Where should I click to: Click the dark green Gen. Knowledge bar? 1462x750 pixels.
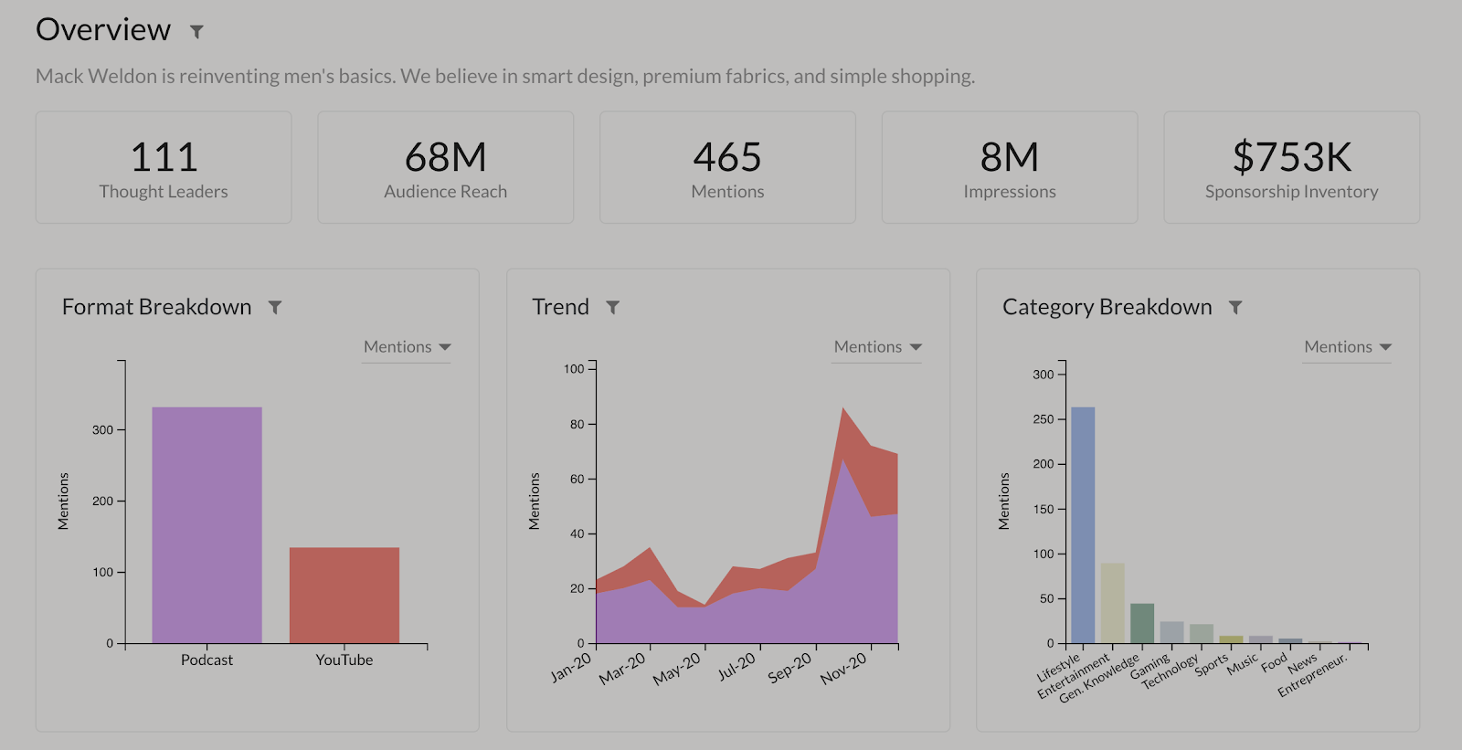coord(1142,623)
